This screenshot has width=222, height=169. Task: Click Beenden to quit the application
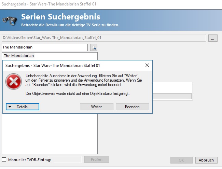[x=133, y=107]
